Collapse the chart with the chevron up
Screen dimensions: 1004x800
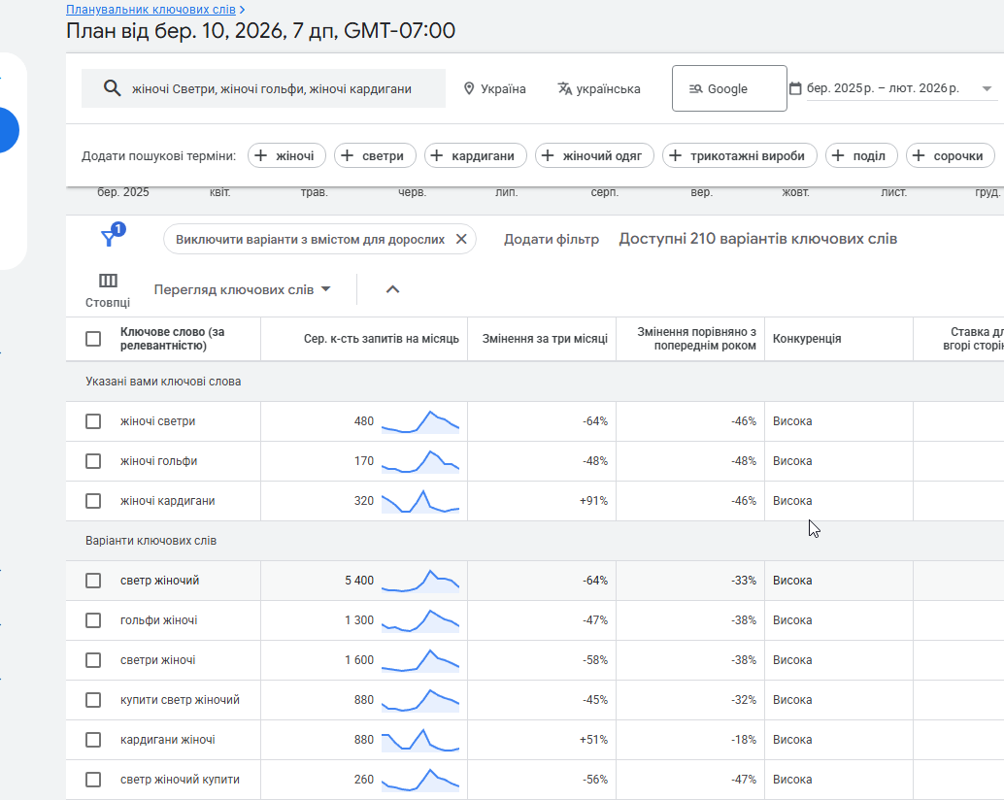point(393,289)
